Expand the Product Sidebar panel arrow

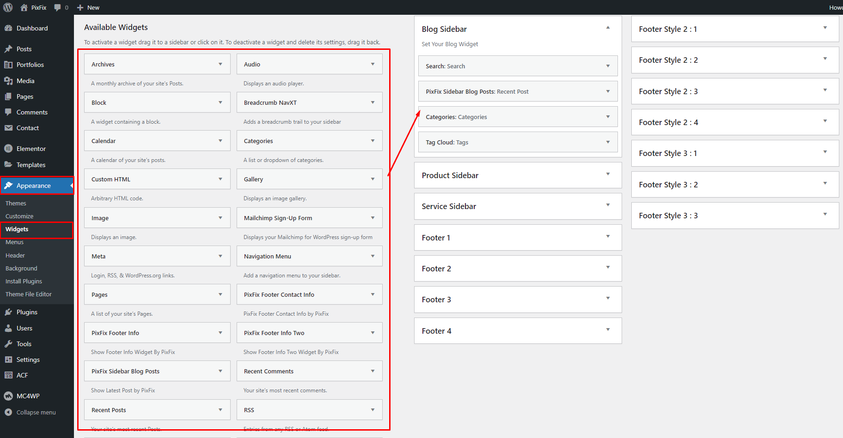coord(608,174)
